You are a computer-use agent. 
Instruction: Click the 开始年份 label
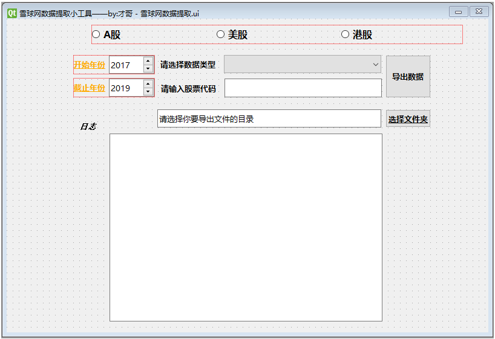click(90, 65)
